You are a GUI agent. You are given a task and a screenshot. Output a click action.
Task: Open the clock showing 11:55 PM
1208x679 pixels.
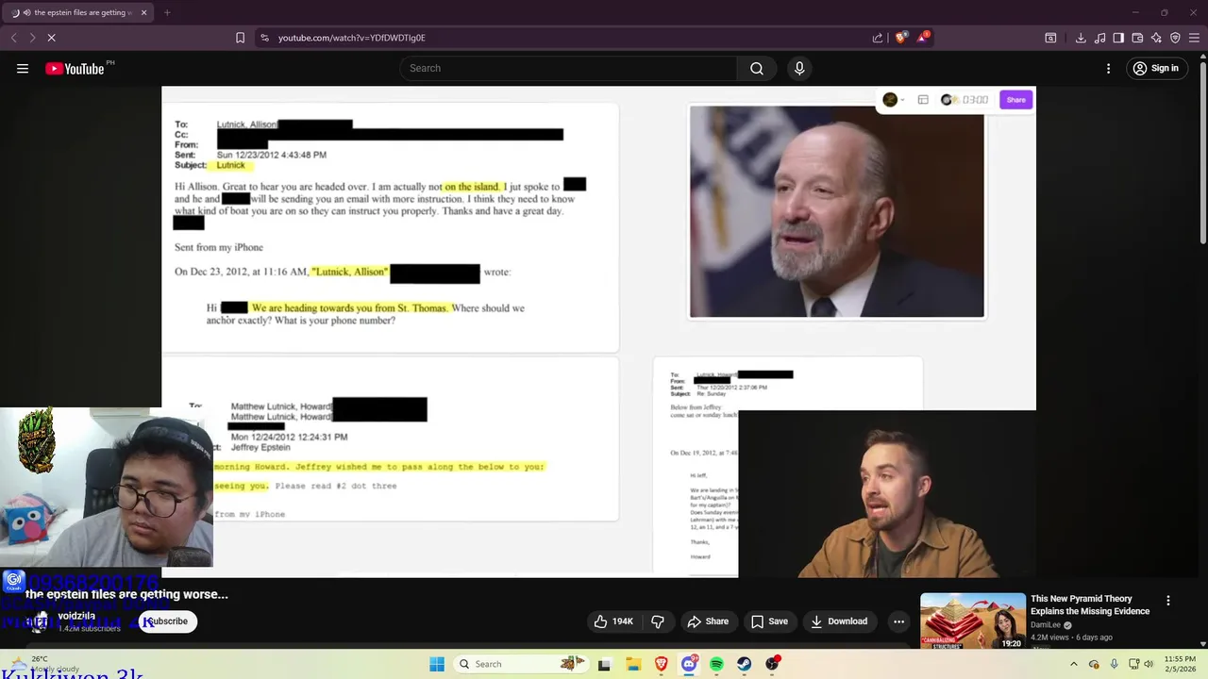pos(1180,664)
